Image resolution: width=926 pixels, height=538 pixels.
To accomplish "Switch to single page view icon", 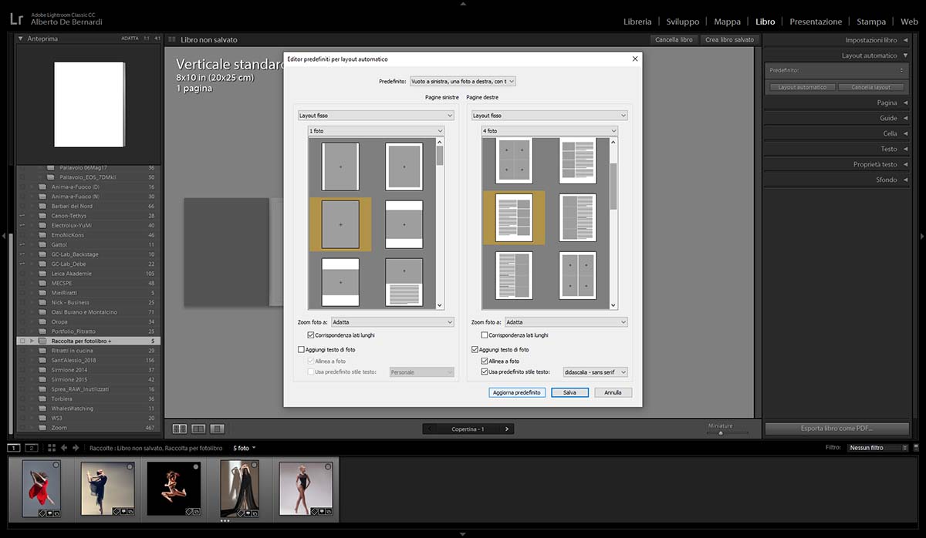I will pos(217,429).
